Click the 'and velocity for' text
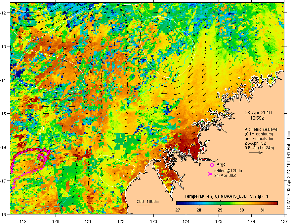This screenshot has width=291, height=224. [259, 139]
